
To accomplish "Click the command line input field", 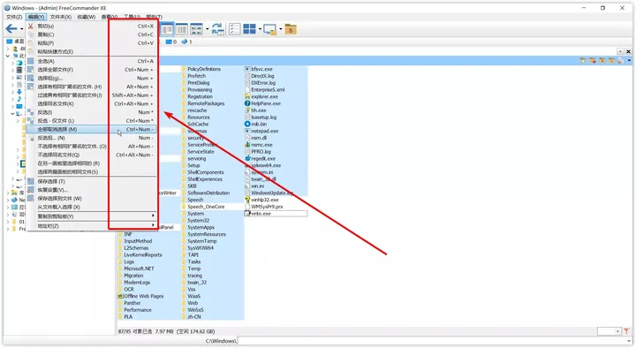I will 435,341.
